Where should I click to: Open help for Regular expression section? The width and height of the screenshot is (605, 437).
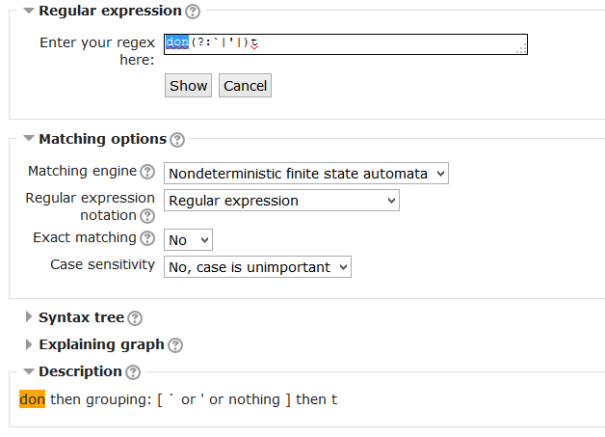(x=193, y=12)
